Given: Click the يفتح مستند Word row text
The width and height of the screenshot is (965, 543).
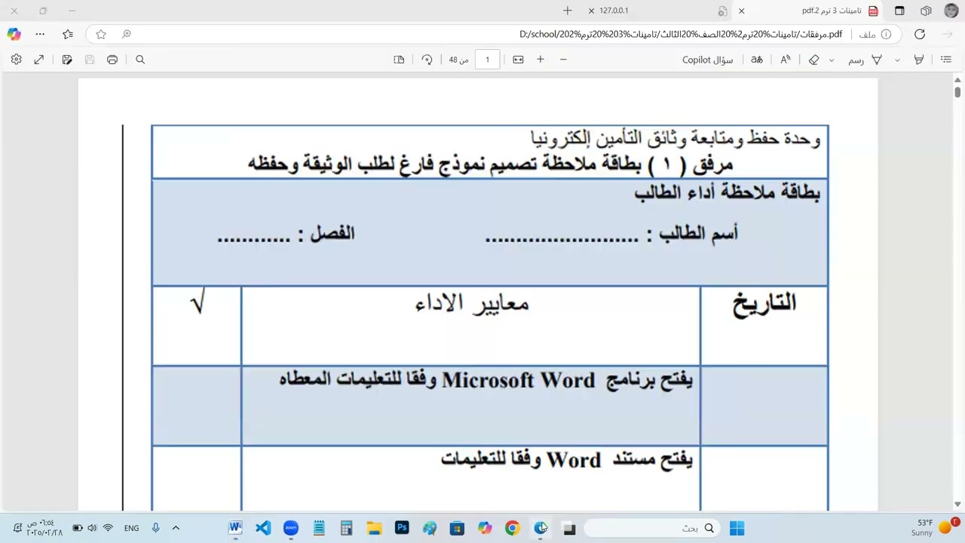Looking at the screenshot, I should tap(566, 459).
